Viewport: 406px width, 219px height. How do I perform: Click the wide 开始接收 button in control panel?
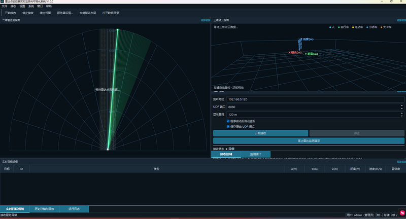pyautogui.click(x=260, y=133)
